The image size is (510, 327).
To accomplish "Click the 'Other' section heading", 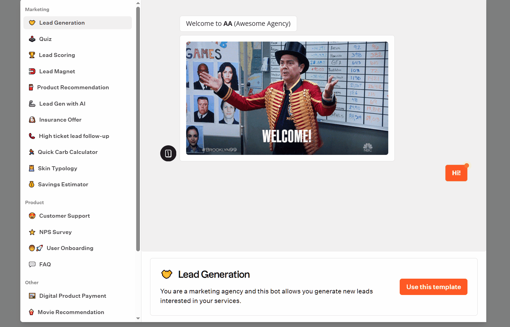I will coord(32,283).
